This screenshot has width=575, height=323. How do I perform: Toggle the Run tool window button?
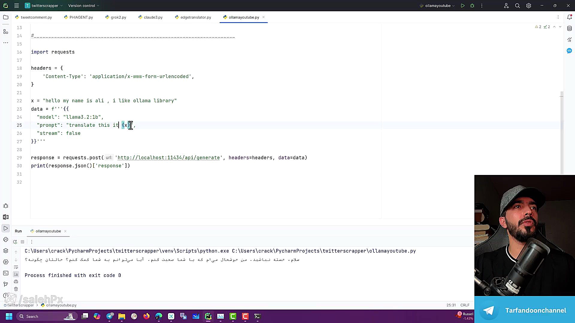pyautogui.click(x=6, y=228)
